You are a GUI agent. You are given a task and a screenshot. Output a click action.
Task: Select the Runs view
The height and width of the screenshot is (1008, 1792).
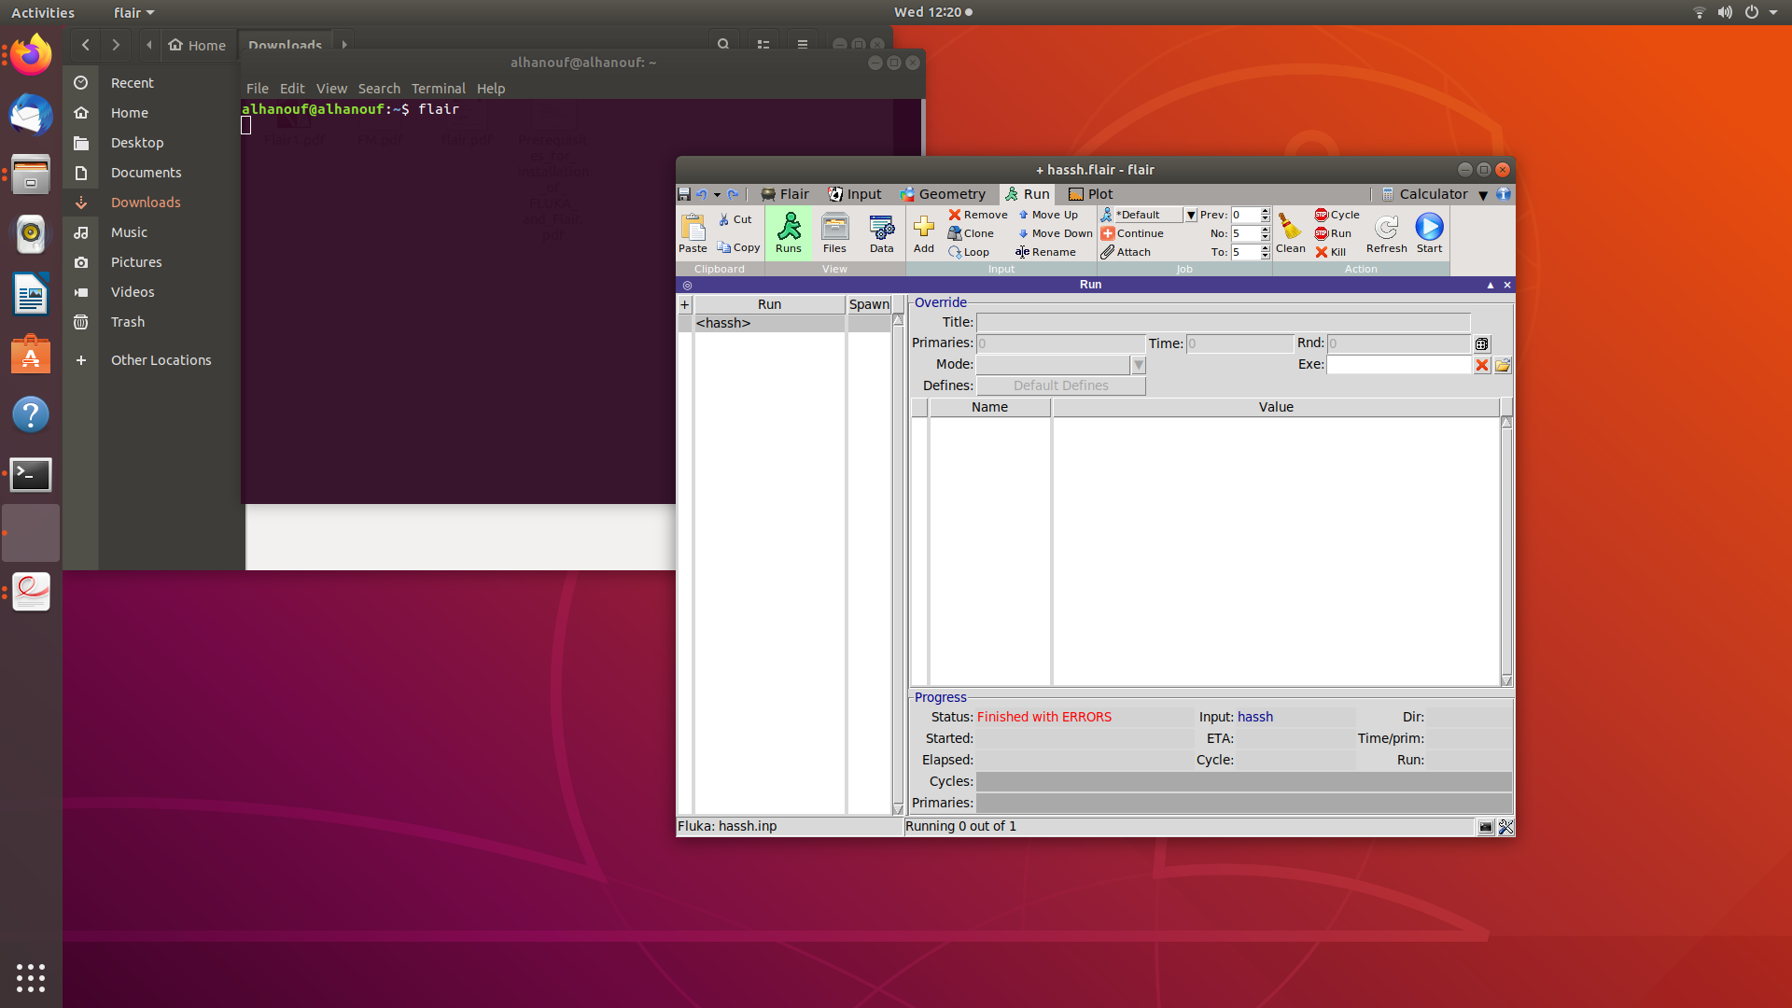pyautogui.click(x=789, y=232)
